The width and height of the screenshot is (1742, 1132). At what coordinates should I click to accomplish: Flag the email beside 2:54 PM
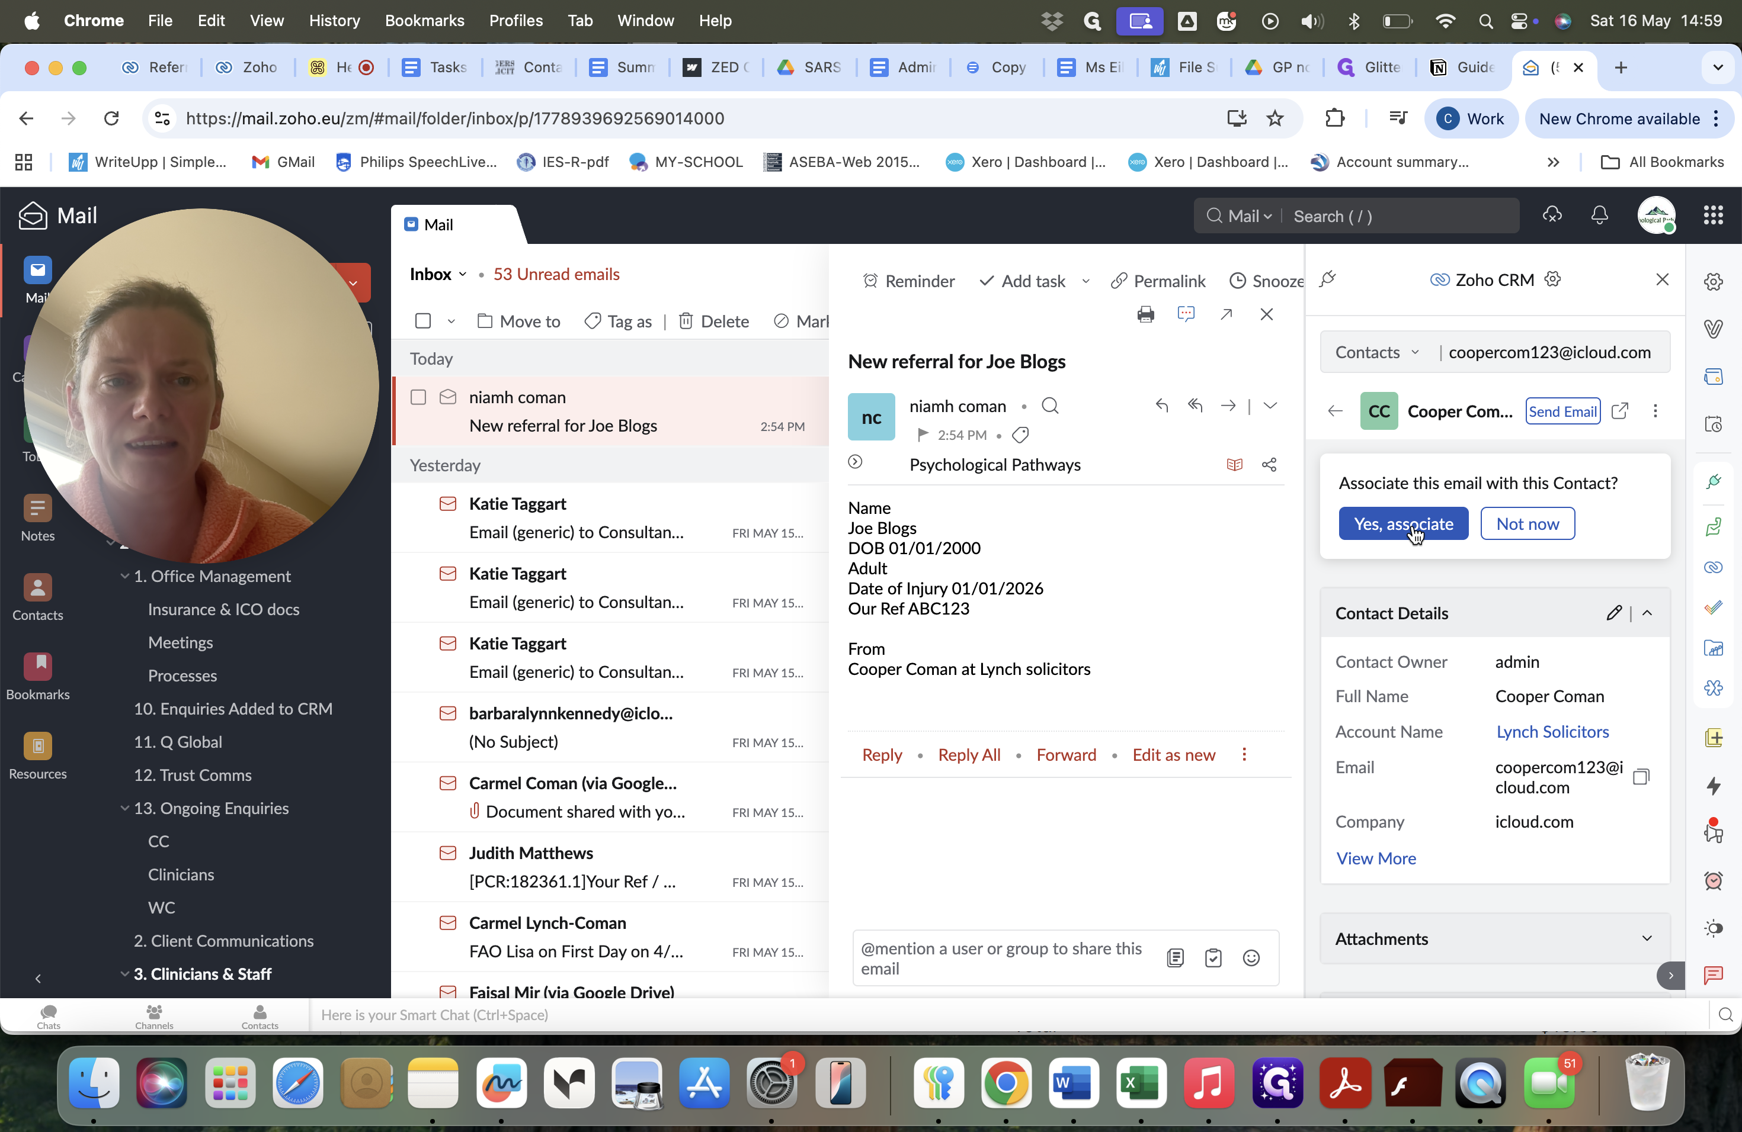pos(923,435)
